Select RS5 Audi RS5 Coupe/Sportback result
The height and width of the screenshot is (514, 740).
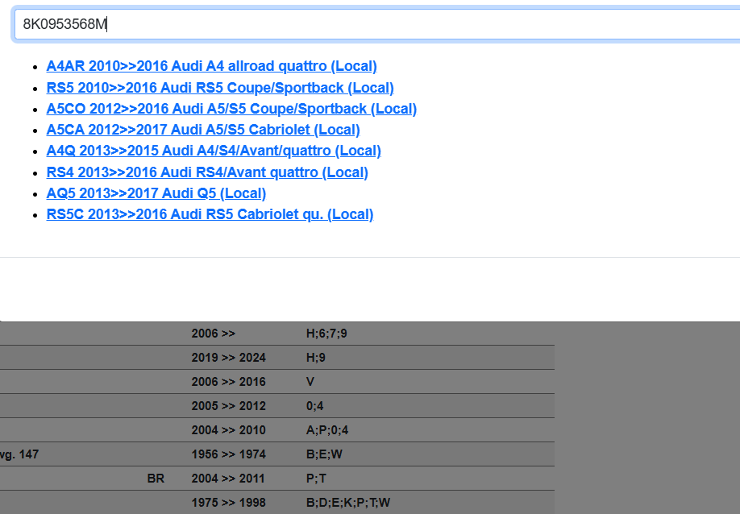tap(220, 88)
